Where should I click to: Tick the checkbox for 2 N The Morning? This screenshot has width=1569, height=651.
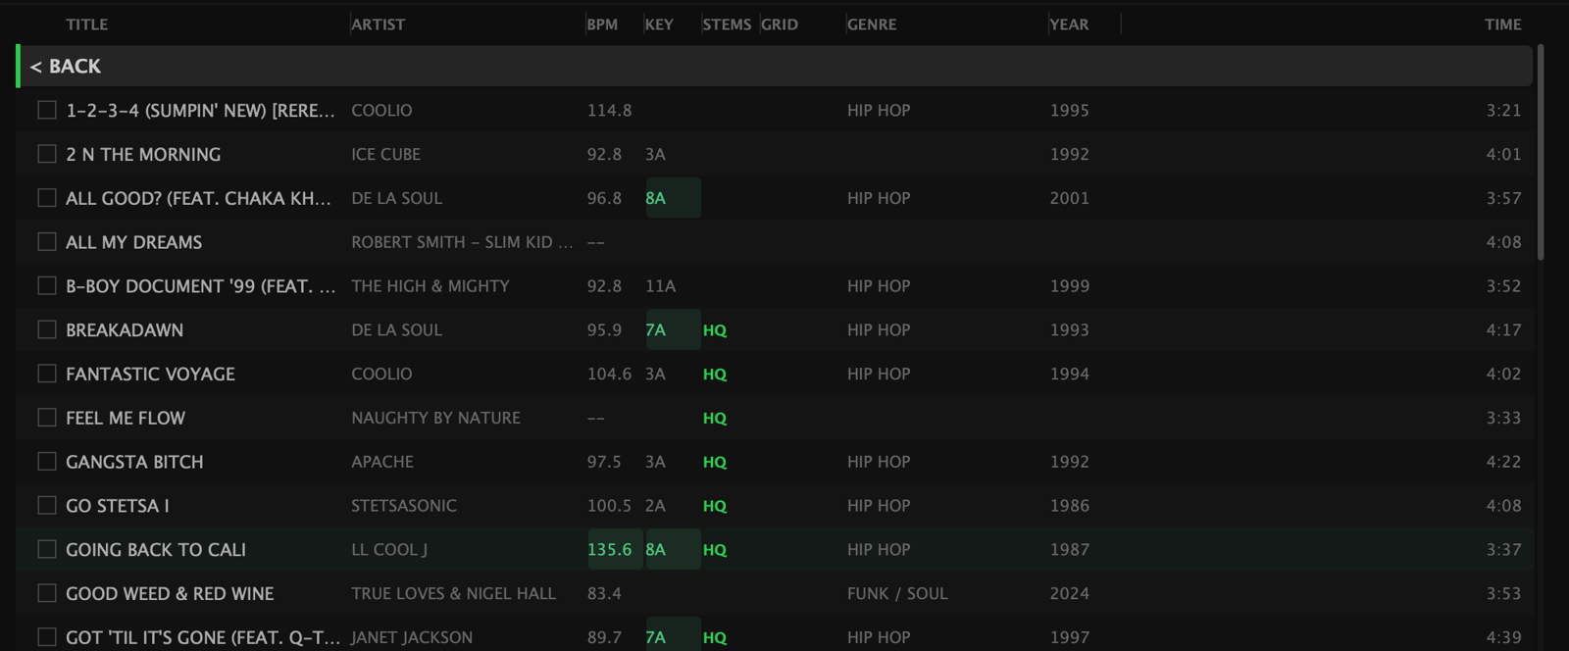click(47, 154)
